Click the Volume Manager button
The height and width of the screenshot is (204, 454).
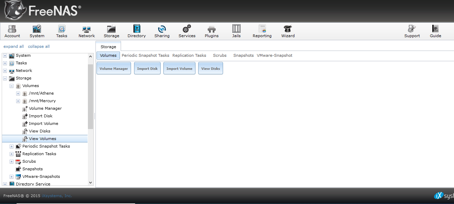pyautogui.click(x=114, y=68)
